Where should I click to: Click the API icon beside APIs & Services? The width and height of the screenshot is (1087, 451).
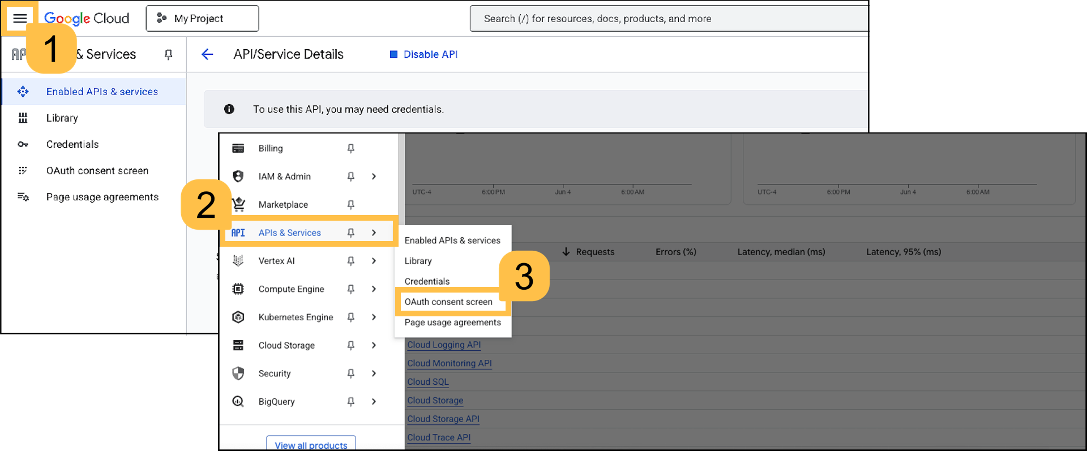[238, 233]
